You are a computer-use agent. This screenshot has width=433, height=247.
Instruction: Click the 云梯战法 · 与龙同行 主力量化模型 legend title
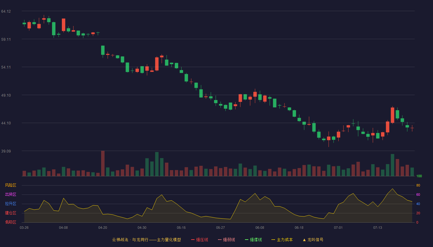[146, 240]
